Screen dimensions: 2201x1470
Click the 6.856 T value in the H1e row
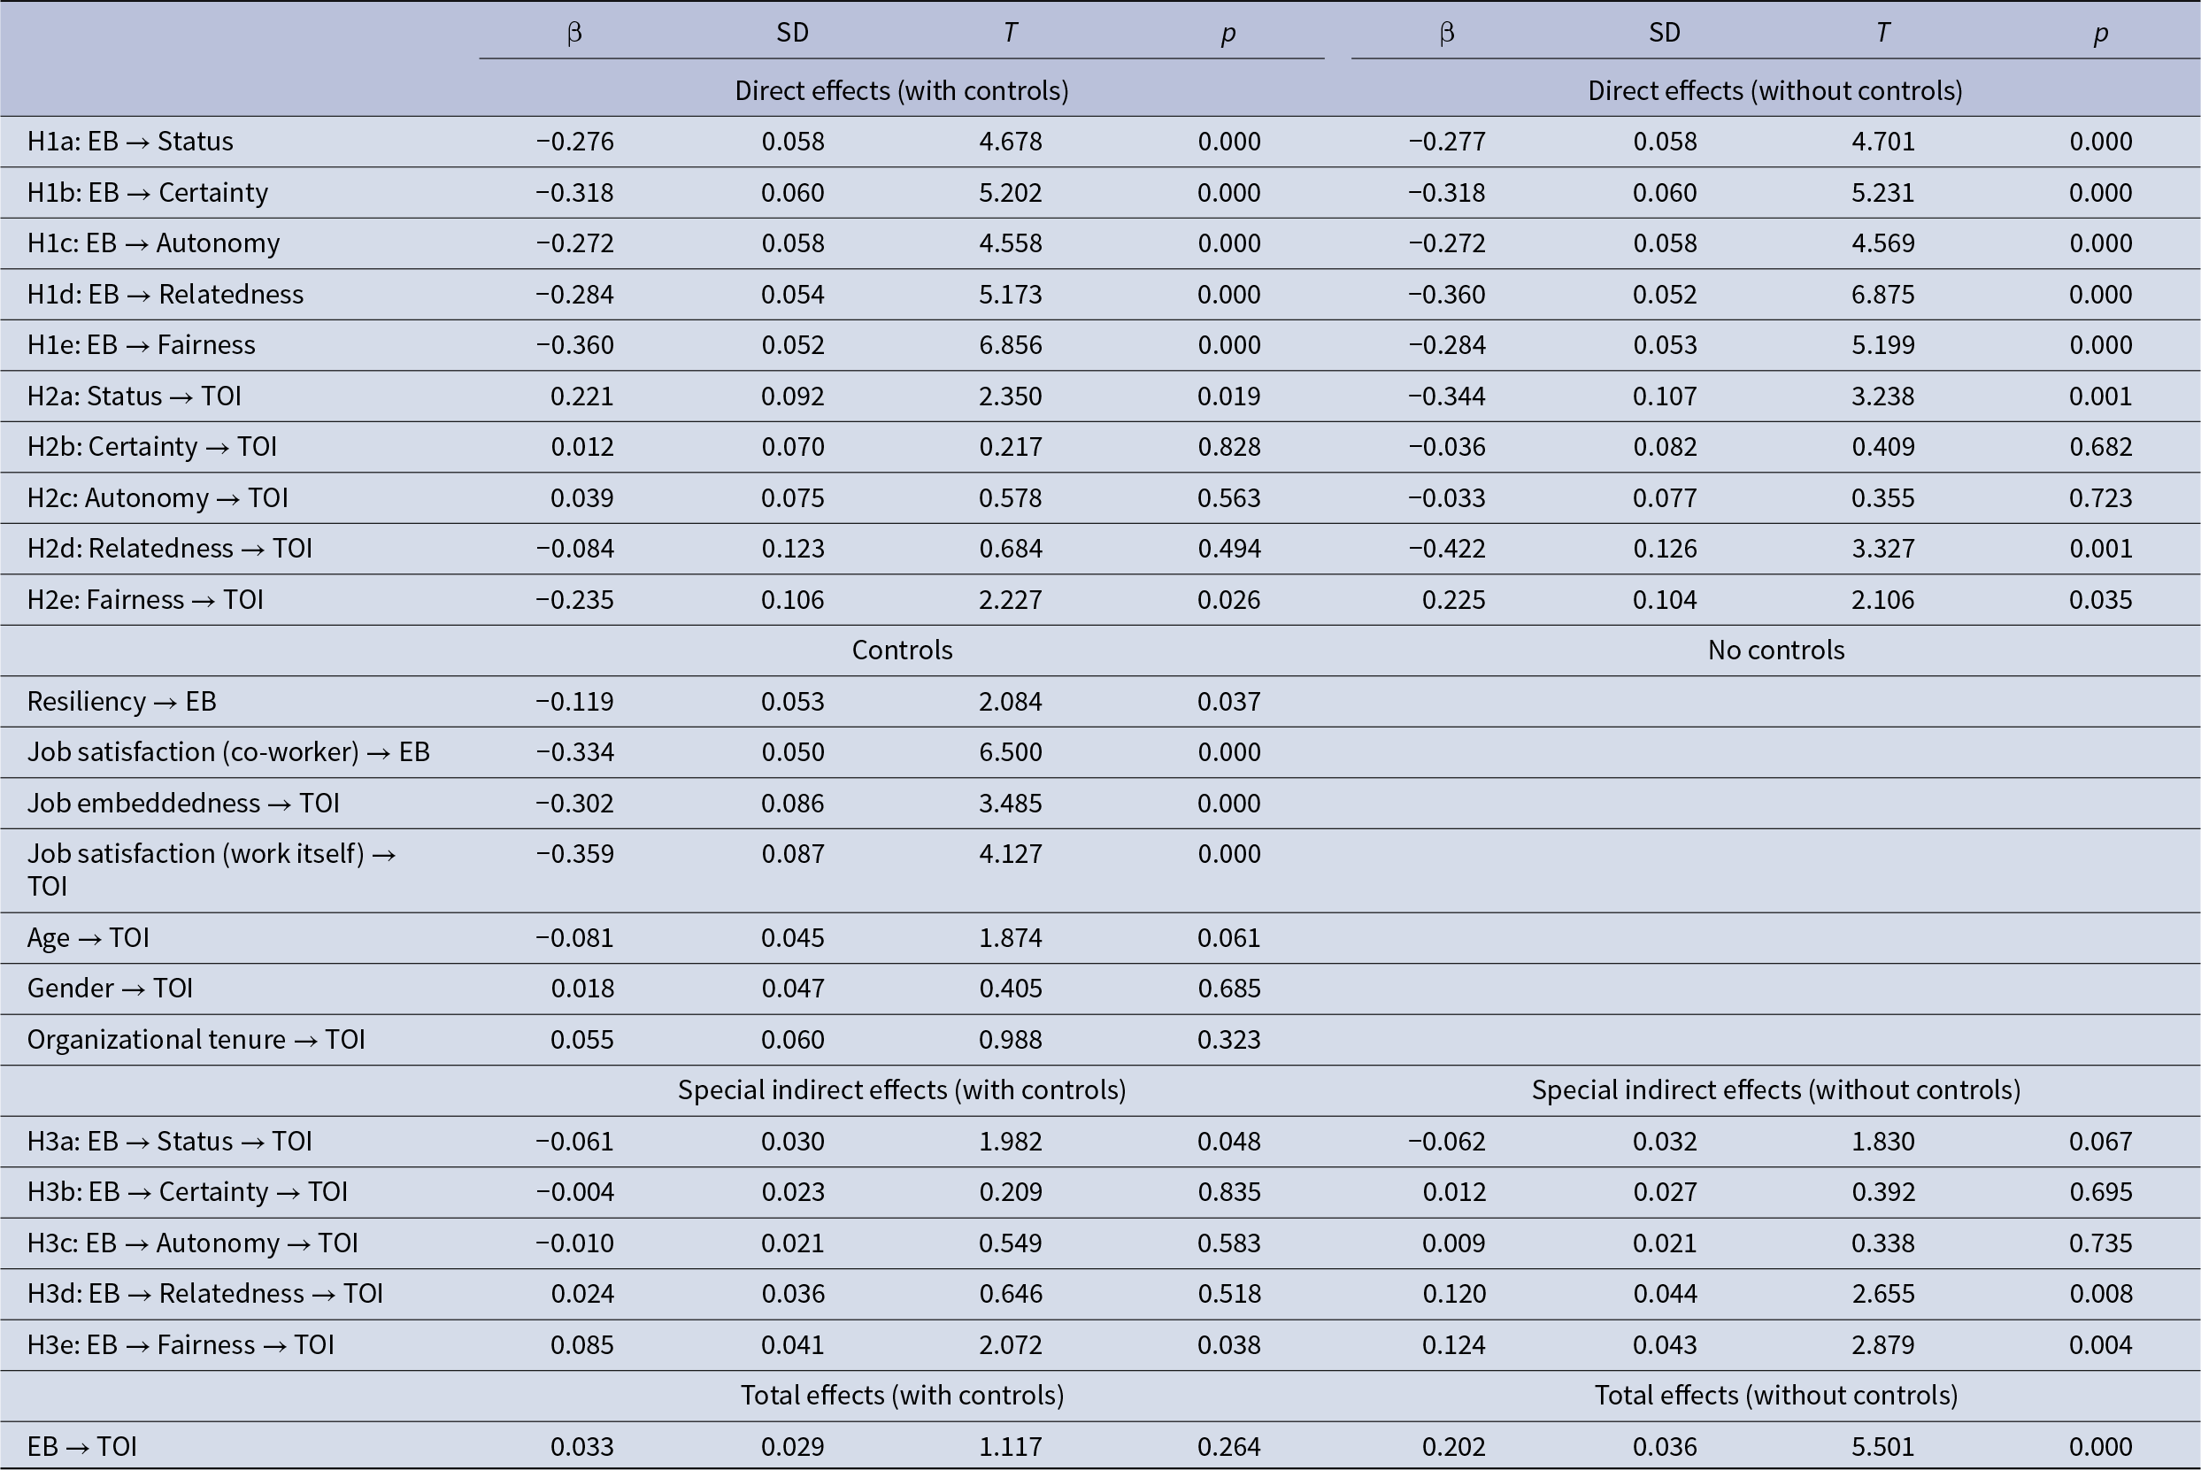click(1010, 345)
